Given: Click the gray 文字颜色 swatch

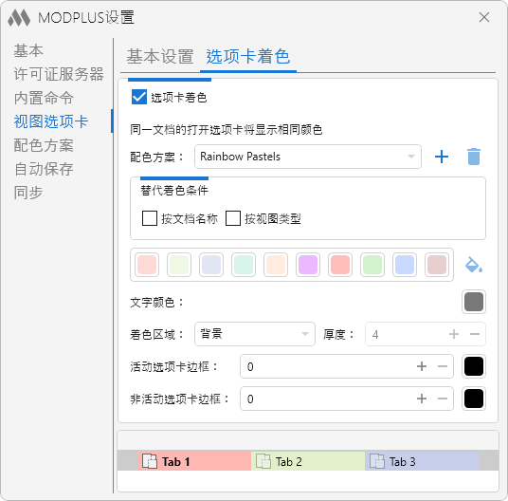Looking at the screenshot, I should tap(474, 302).
